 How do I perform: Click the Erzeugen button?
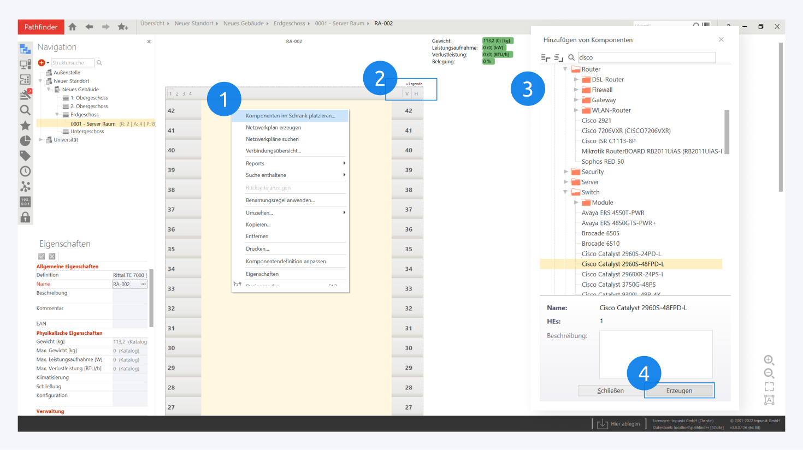click(x=679, y=390)
